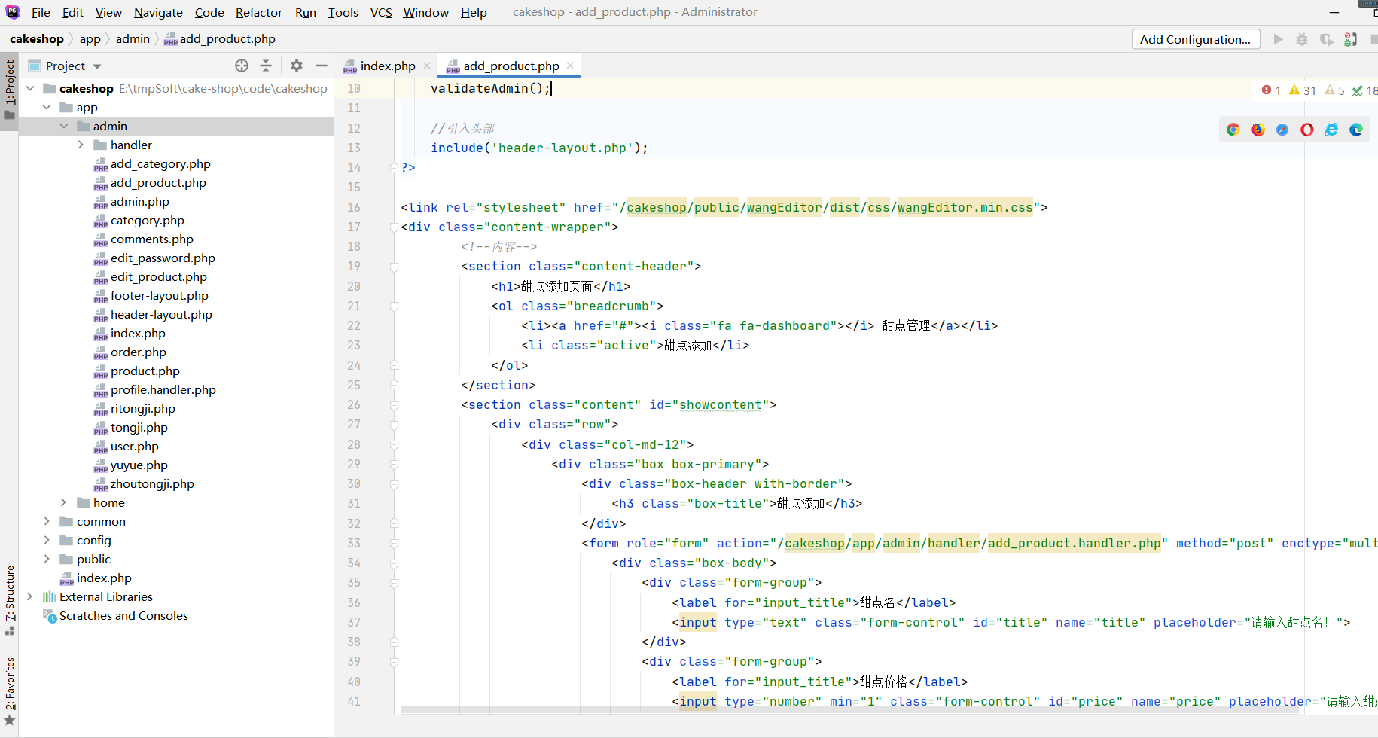Image resolution: width=1378 pixels, height=738 pixels.
Task: Open page in Internet Explorer icon
Action: tap(1332, 130)
